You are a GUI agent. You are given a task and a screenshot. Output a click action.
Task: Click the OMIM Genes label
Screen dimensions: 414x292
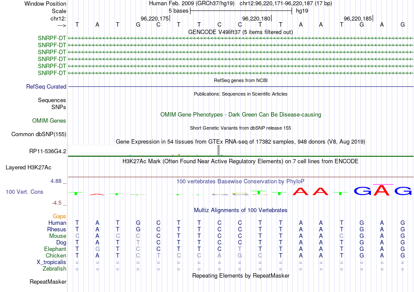tap(49, 120)
